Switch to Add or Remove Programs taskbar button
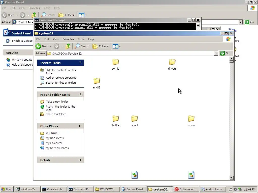This screenshot has height=193, width=258. click(x=213, y=189)
